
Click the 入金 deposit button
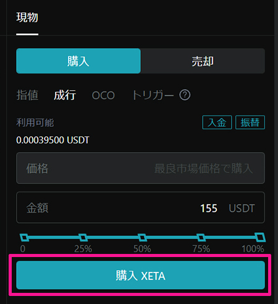pos(217,122)
